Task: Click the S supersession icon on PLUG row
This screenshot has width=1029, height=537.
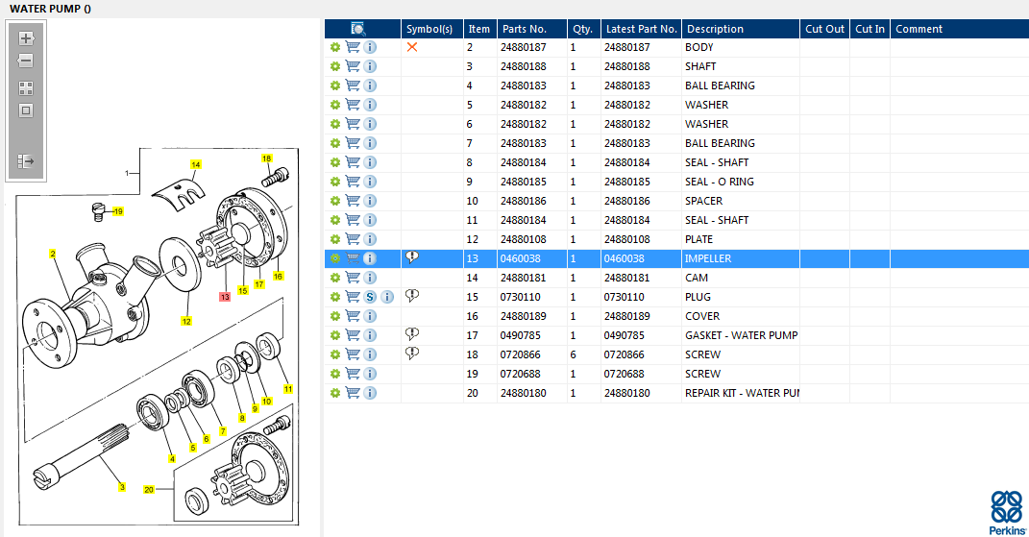Action: 370,297
